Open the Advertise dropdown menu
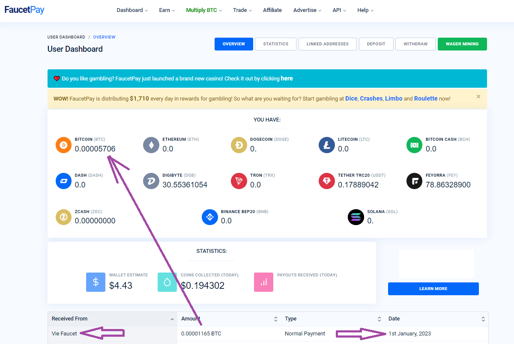The width and height of the screenshot is (514, 344). [307, 10]
